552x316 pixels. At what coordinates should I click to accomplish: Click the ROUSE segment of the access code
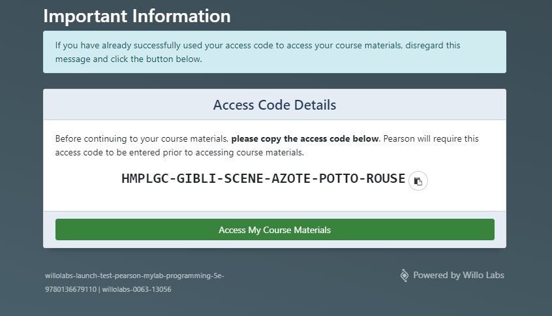point(386,179)
